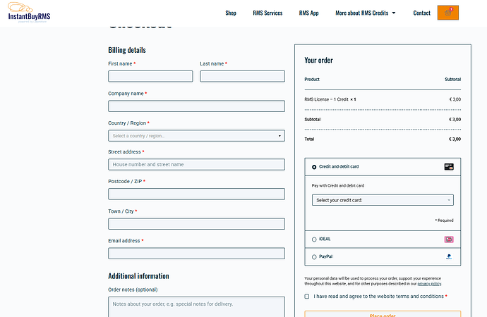Focus the Last name field
Image resolution: width=487 pixels, height=317 pixels.
(242, 76)
